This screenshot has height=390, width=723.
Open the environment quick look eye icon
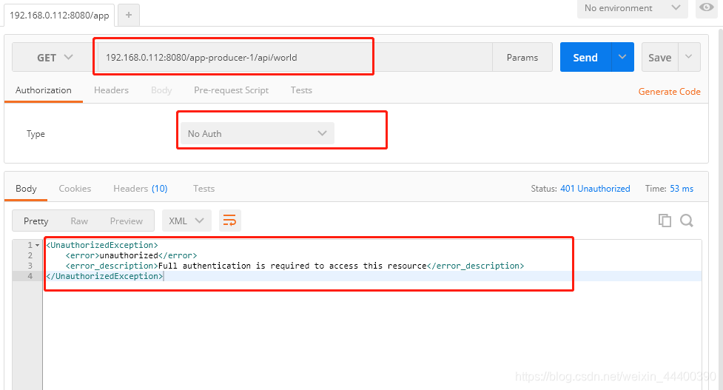(707, 8)
